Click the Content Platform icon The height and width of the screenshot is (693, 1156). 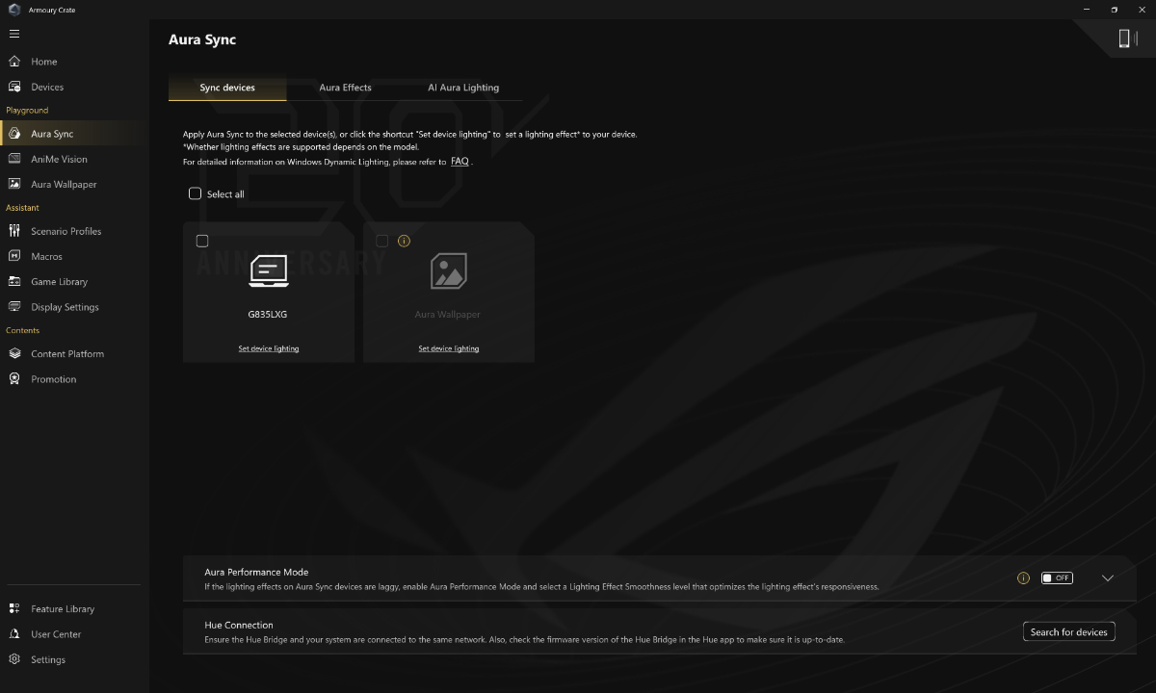point(14,353)
